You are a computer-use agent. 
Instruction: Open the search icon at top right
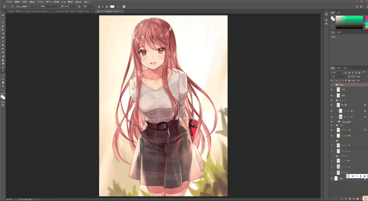357,7
